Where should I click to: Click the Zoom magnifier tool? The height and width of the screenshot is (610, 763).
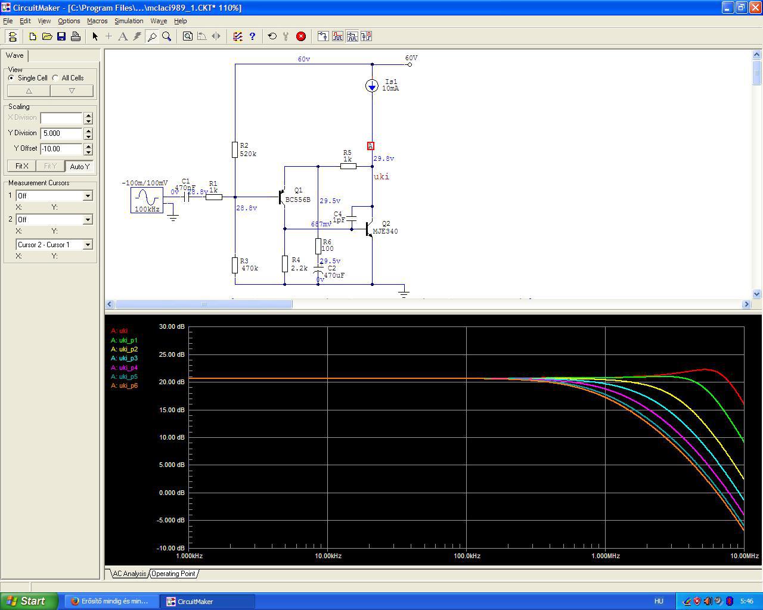(167, 36)
